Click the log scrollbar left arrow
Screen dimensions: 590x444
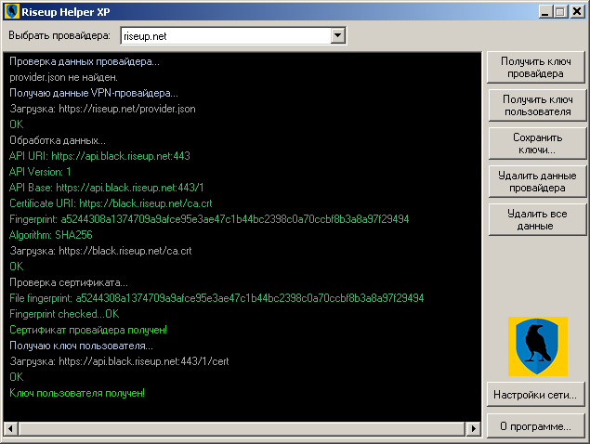point(10,428)
